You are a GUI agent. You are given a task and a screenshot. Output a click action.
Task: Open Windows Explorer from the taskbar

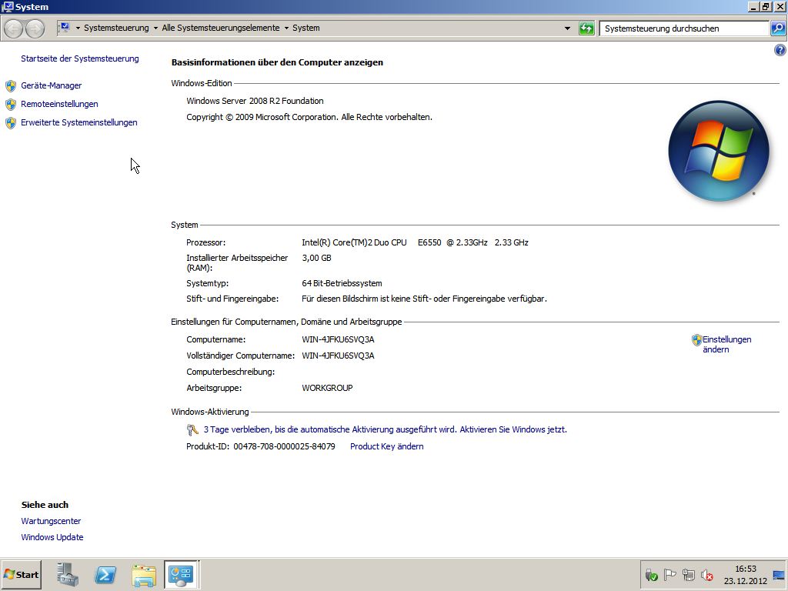(x=144, y=575)
